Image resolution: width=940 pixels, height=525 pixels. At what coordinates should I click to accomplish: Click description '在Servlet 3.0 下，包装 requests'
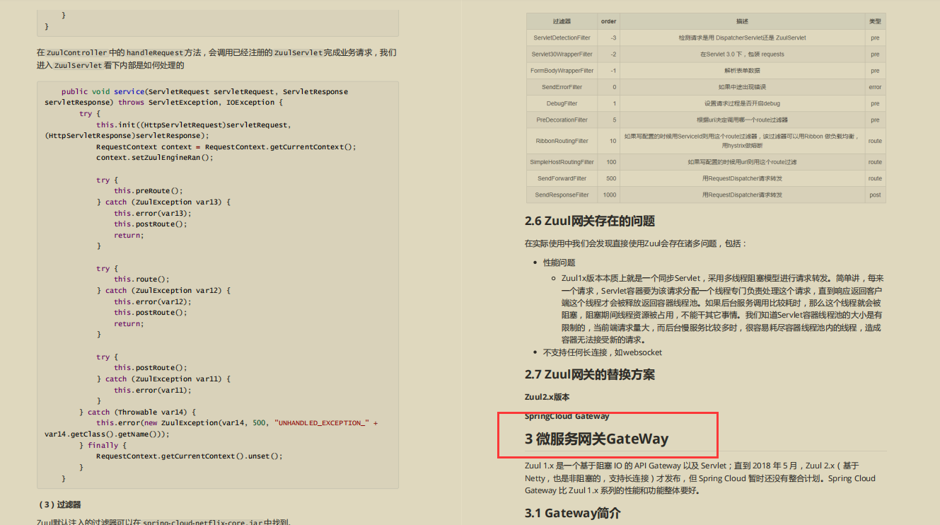pyautogui.click(x=742, y=54)
